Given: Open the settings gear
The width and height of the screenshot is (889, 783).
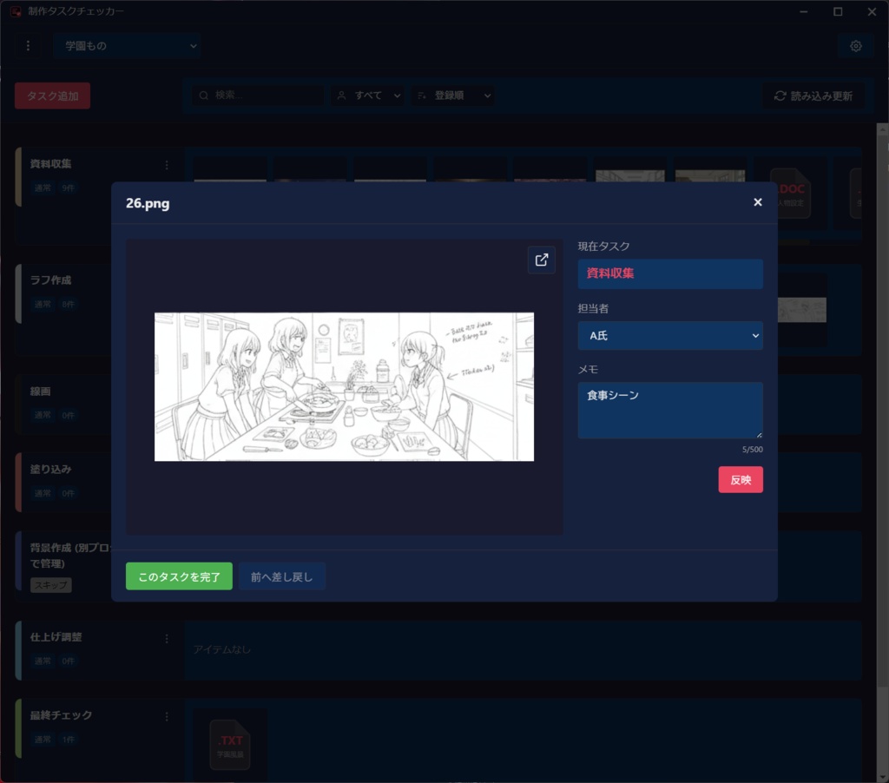Looking at the screenshot, I should click(x=855, y=45).
